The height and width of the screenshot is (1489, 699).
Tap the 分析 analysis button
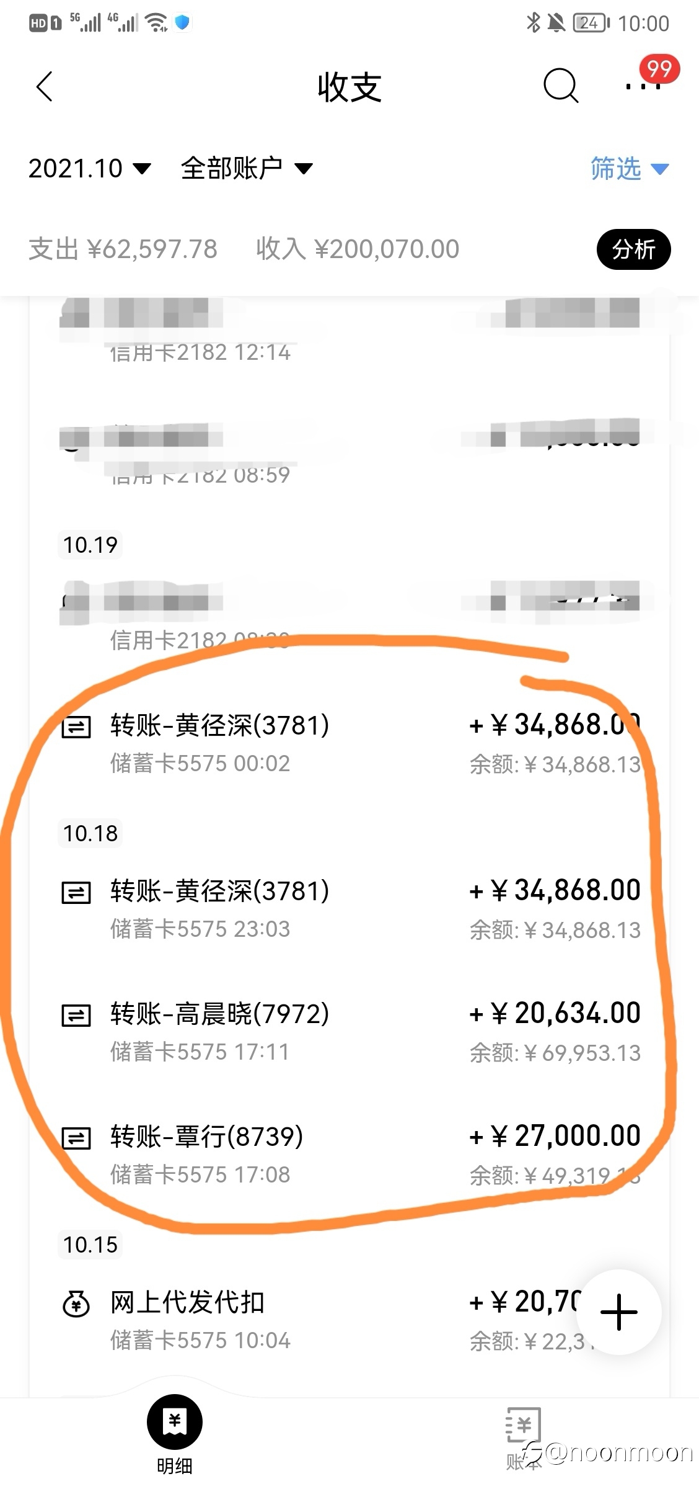click(x=633, y=249)
